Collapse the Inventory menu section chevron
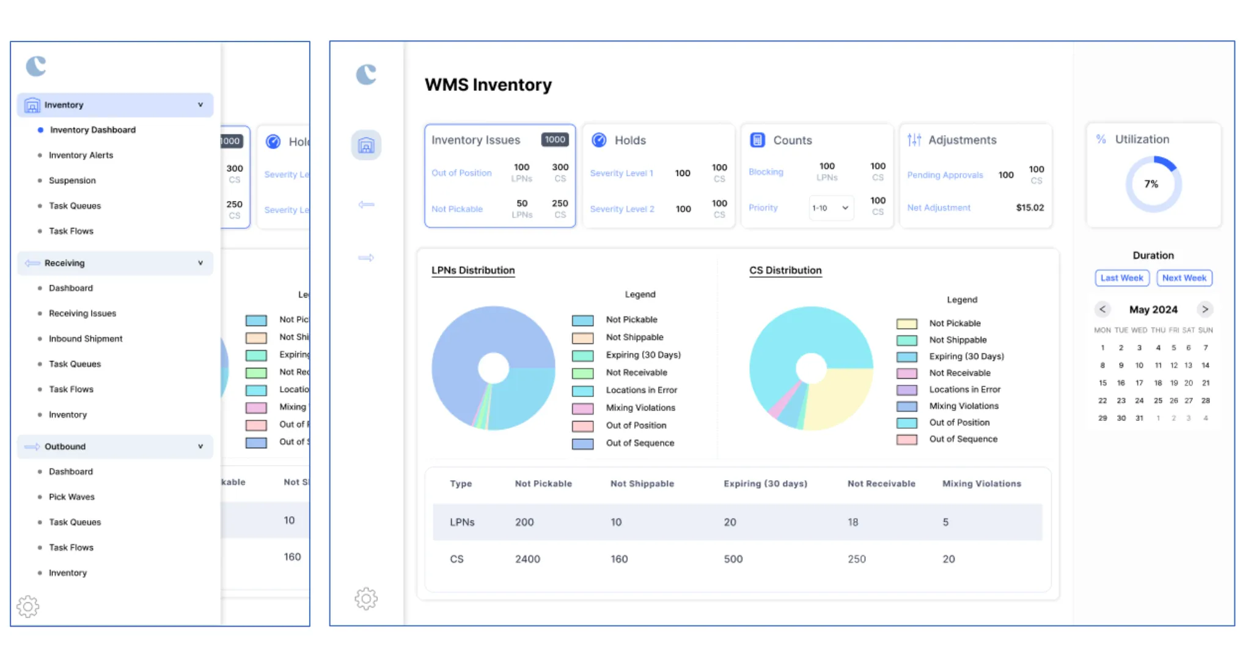The width and height of the screenshot is (1254, 661). (200, 105)
